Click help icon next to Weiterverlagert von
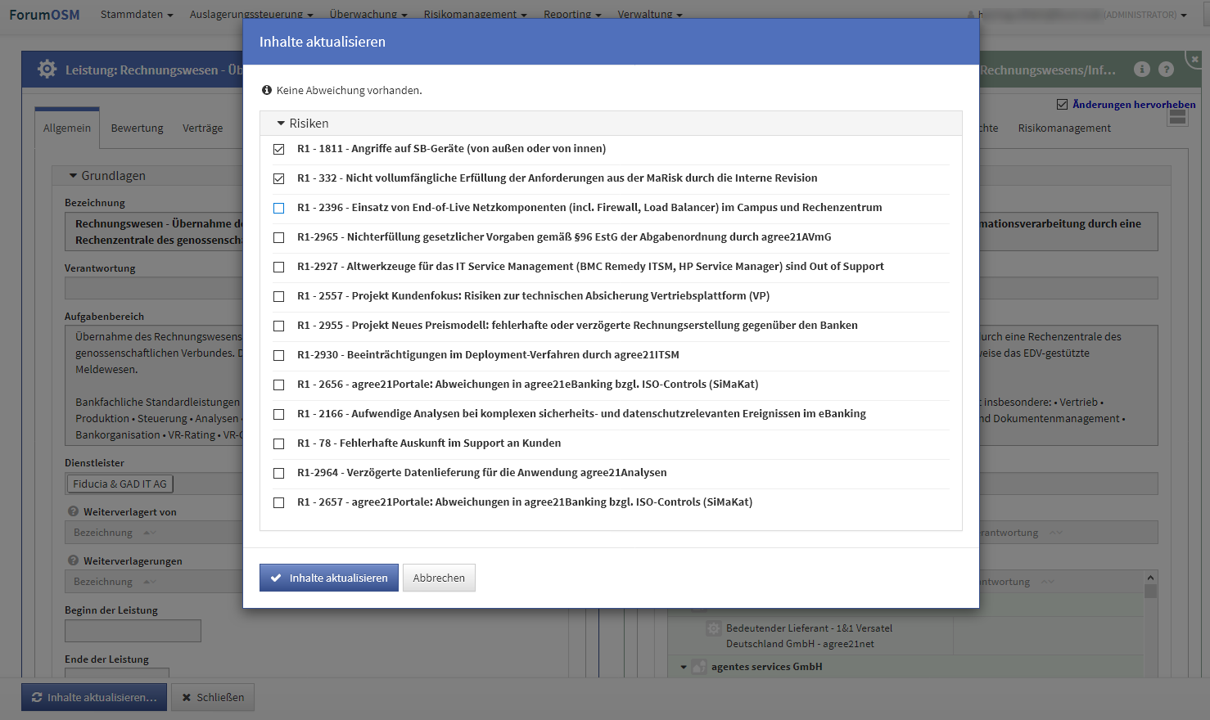This screenshot has width=1210, height=720. tap(72, 512)
